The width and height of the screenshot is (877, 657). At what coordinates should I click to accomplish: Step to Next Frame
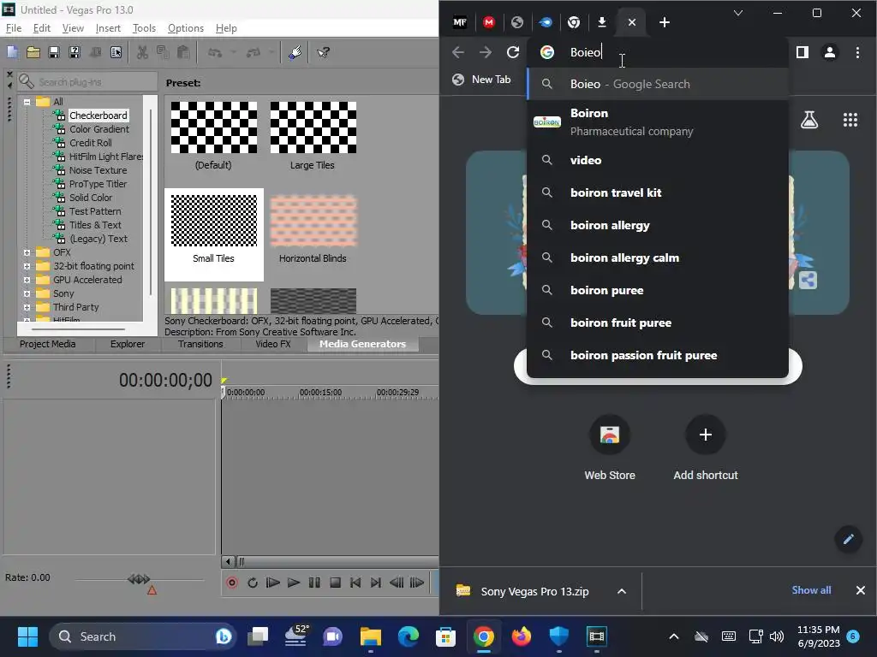417,583
